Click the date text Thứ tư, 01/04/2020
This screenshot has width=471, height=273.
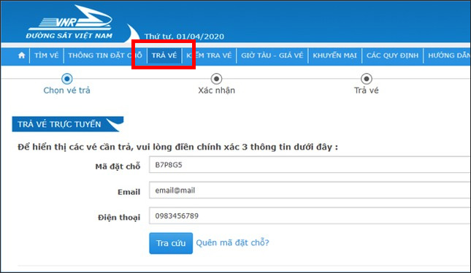click(184, 36)
